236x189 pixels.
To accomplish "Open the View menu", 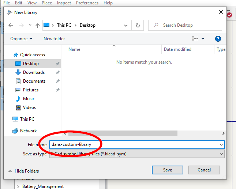I will coord(32,3).
